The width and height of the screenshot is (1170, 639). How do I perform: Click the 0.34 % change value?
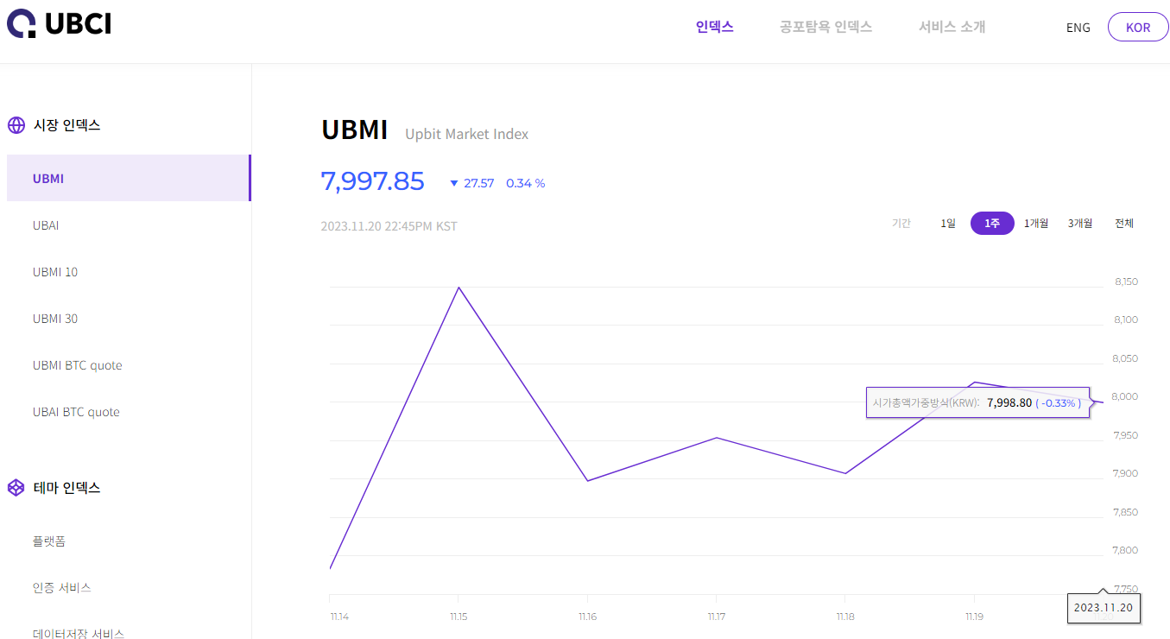(526, 183)
